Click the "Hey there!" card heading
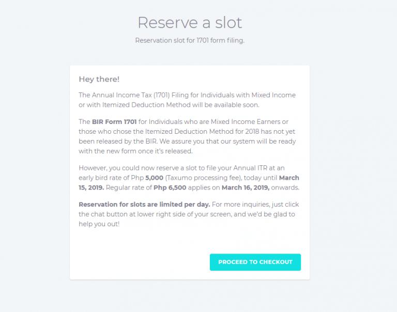 [99, 79]
